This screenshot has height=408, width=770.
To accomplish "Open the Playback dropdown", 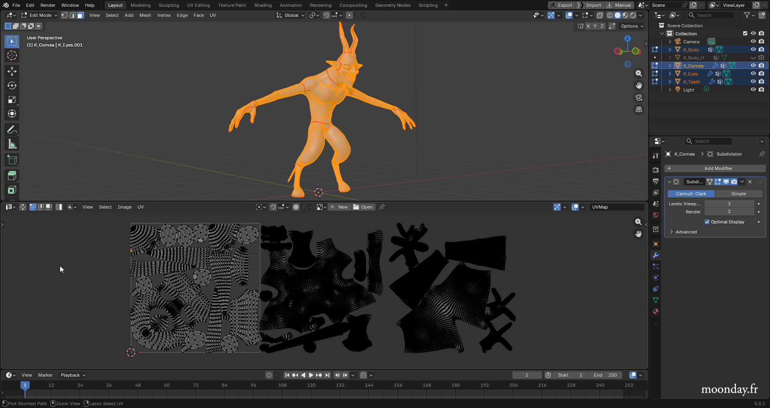I will (x=73, y=375).
